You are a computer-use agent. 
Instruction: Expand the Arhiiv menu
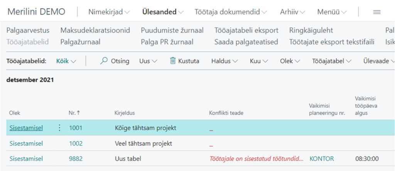point(292,12)
